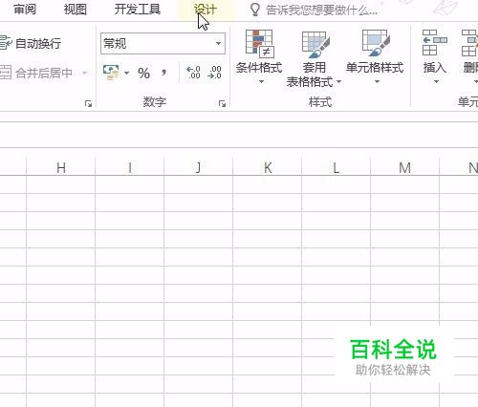
Task: Expand accounting format dropdown arrow
Action: (126, 74)
